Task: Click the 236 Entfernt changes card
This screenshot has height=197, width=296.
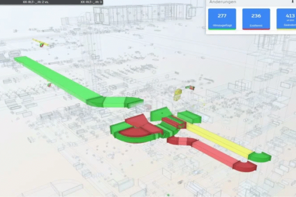Action: [x=256, y=19]
